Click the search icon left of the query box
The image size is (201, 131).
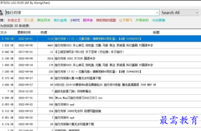tap(1, 13)
